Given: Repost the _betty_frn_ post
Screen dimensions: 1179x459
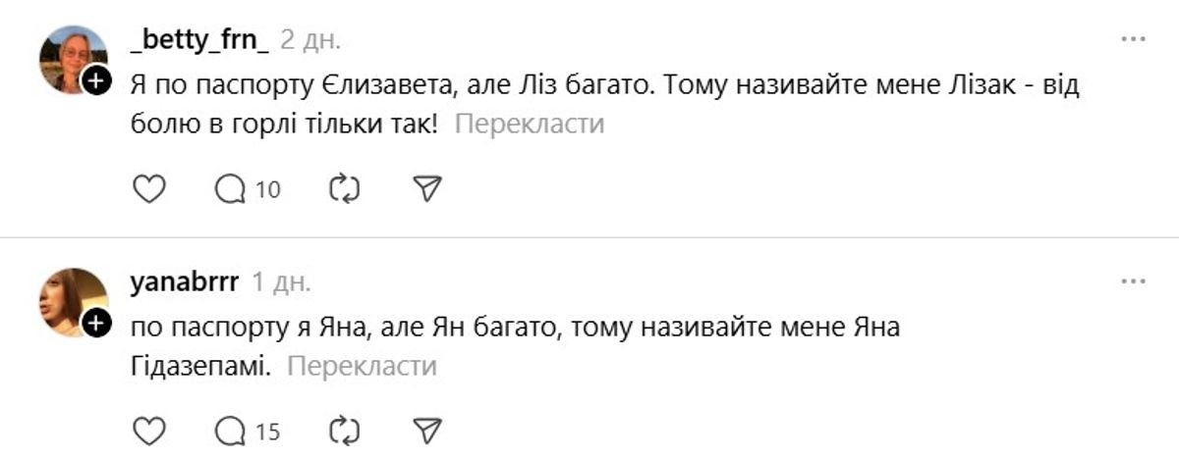Looking at the screenshot, I should tap(345, 188).
